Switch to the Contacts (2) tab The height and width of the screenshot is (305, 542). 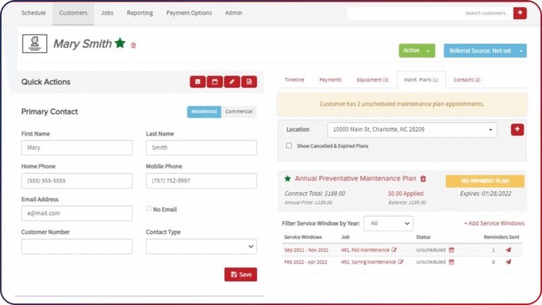(x=467, y=80)
